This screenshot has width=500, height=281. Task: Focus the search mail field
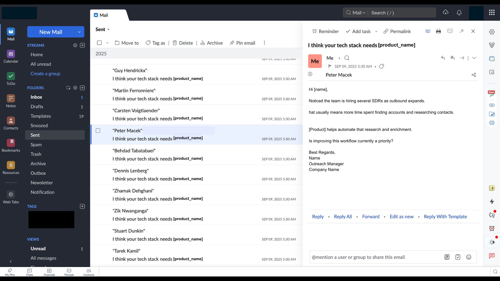click(402, 13)
